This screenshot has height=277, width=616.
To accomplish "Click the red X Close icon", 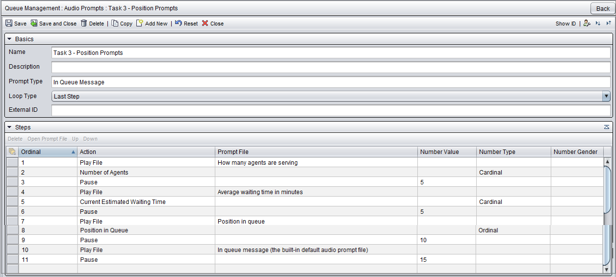I will (205, 23).
